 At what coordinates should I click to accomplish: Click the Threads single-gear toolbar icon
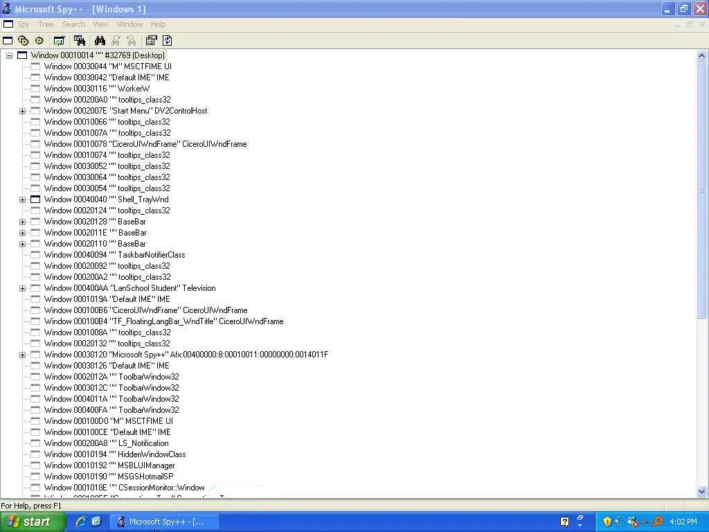[x=39, y=41]
